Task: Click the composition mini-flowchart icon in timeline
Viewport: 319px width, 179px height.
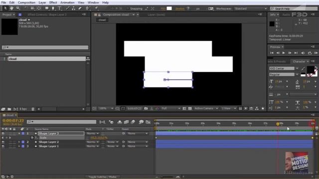Action: pyautogui.click(x=102, y=122)
